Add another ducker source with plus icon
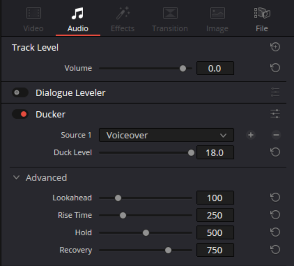 tap(250, 135)
